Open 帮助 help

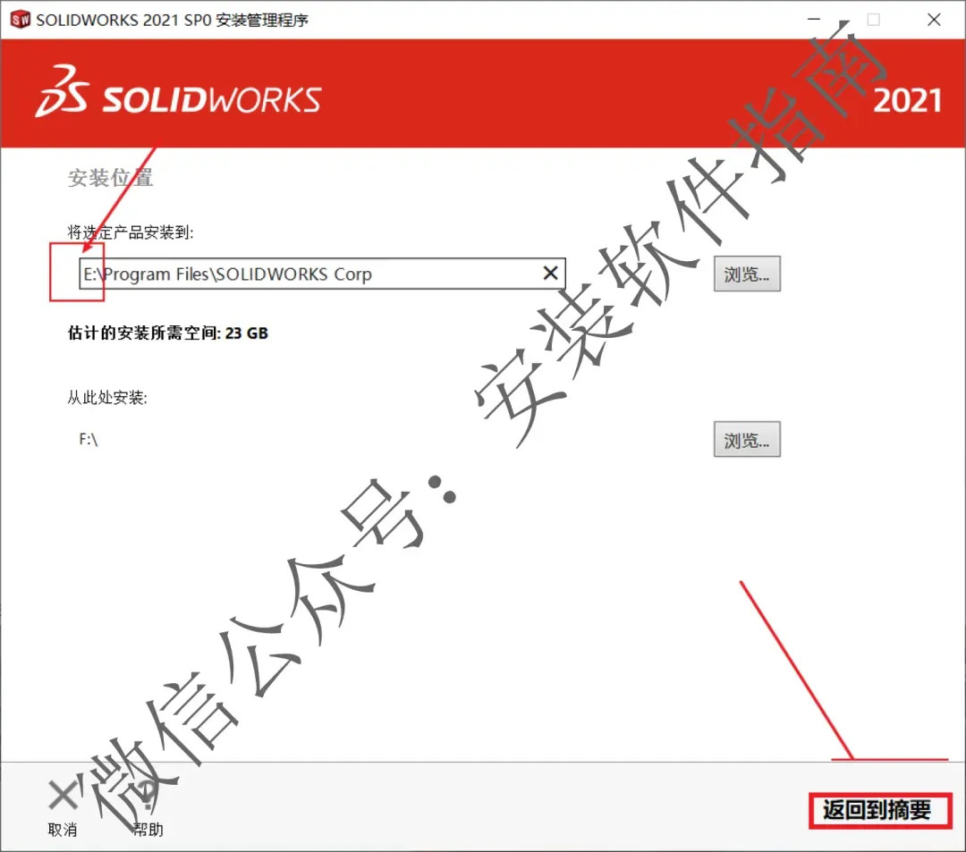pos(148,809)
